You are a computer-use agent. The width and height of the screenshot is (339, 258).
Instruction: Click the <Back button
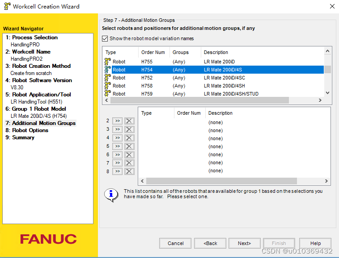click(210, 243)
